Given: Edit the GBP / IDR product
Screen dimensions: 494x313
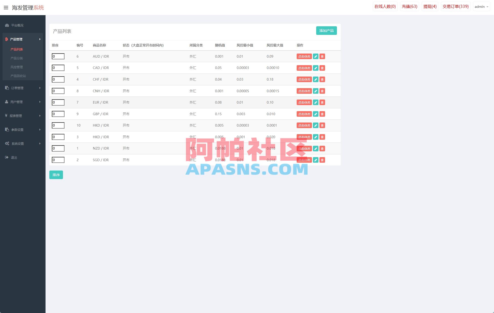Looking at the screenshot, I should click(x=316, y=114).
